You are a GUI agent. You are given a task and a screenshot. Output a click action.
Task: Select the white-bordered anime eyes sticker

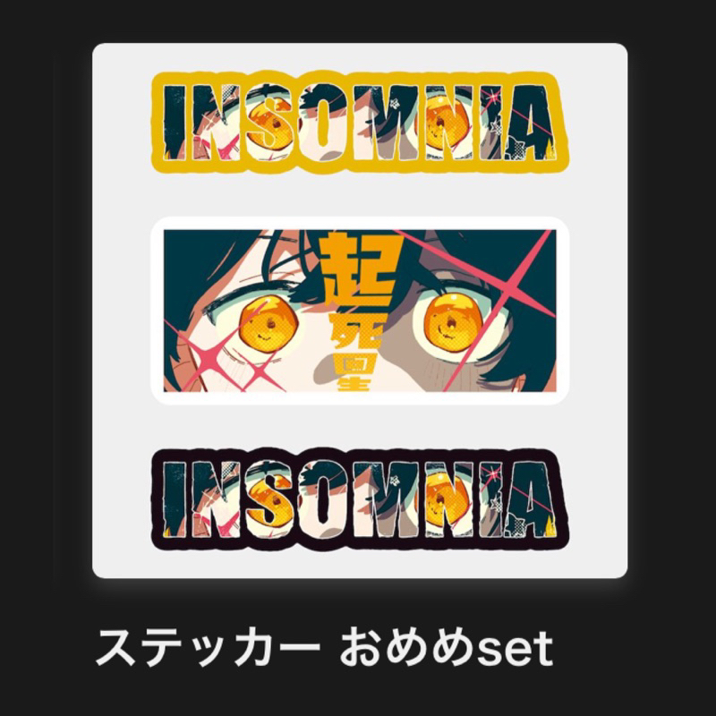point(360,311)
